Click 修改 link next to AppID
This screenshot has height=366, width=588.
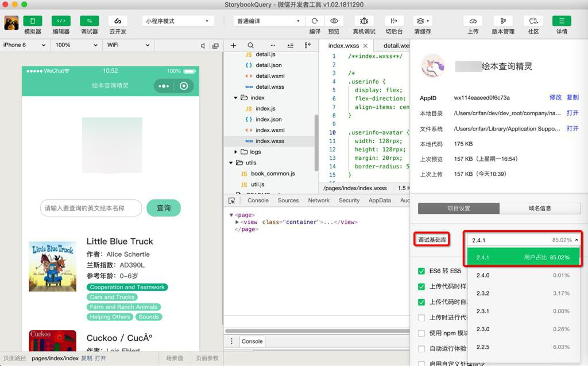tap(555, 97)
